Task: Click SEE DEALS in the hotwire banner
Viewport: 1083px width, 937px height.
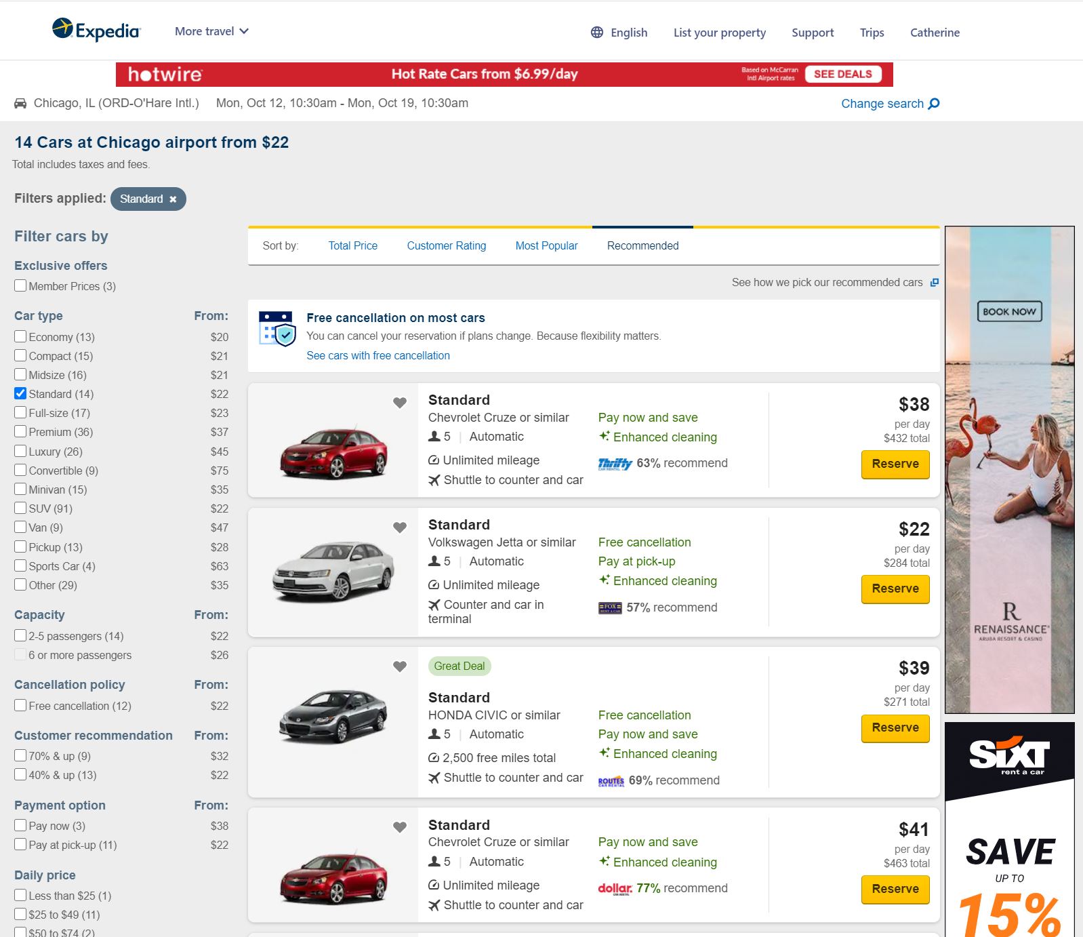Action: pyautogui.click(x=843, y=74)
